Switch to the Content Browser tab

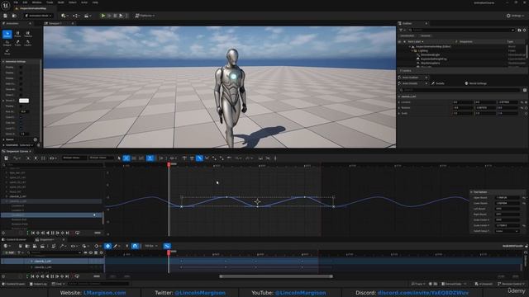point(15,240)
